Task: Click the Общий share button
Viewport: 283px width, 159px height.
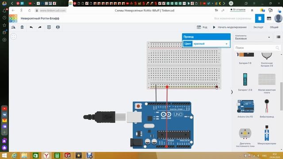Action: 274,27
